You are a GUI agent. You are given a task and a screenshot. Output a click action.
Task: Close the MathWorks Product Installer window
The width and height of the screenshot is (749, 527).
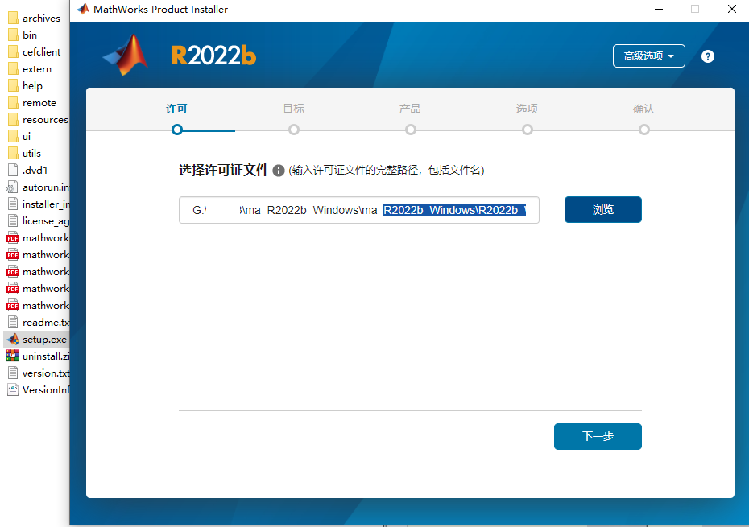point(732,9)
